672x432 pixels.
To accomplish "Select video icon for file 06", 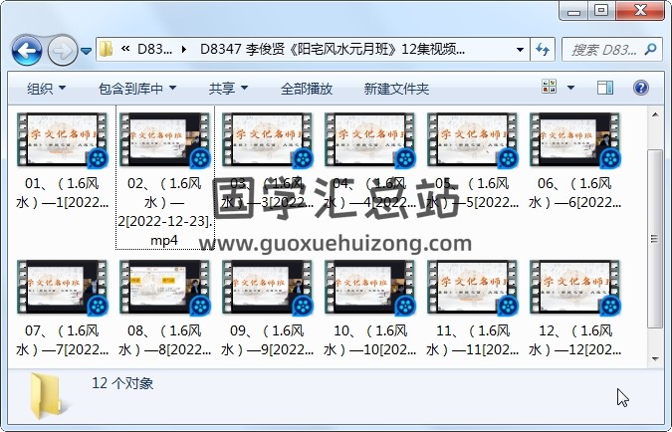I will point(574,140).
